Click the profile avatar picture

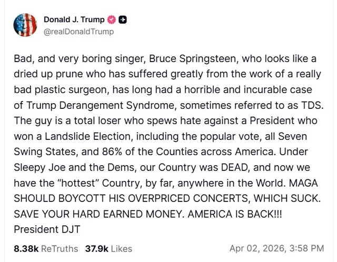(x=24, y=25)
